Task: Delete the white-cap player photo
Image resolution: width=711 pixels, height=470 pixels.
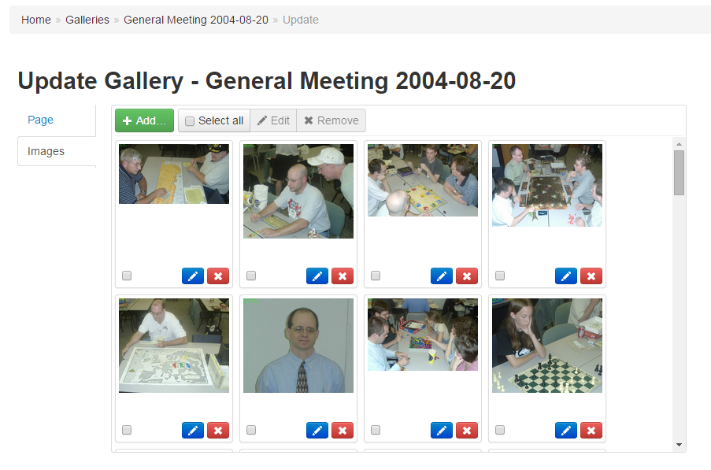Action: point(343,276)
